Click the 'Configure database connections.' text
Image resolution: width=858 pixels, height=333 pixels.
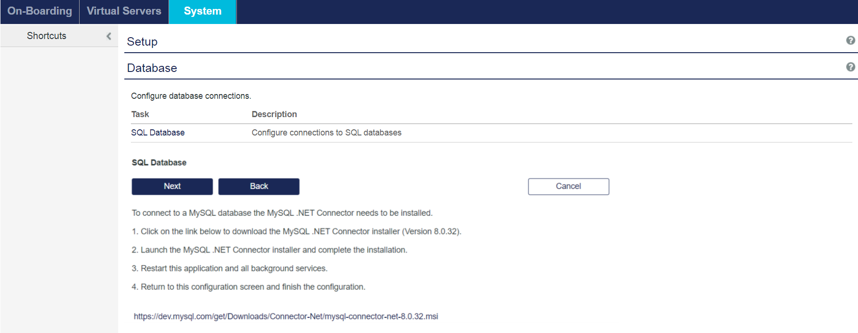click(x=191, y=96)
